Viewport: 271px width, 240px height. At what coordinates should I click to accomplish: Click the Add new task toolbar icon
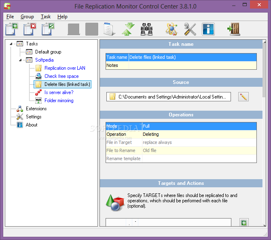point(12,29)
